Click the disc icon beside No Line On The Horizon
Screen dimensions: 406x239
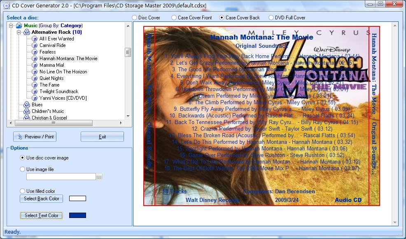pos(35,72)
